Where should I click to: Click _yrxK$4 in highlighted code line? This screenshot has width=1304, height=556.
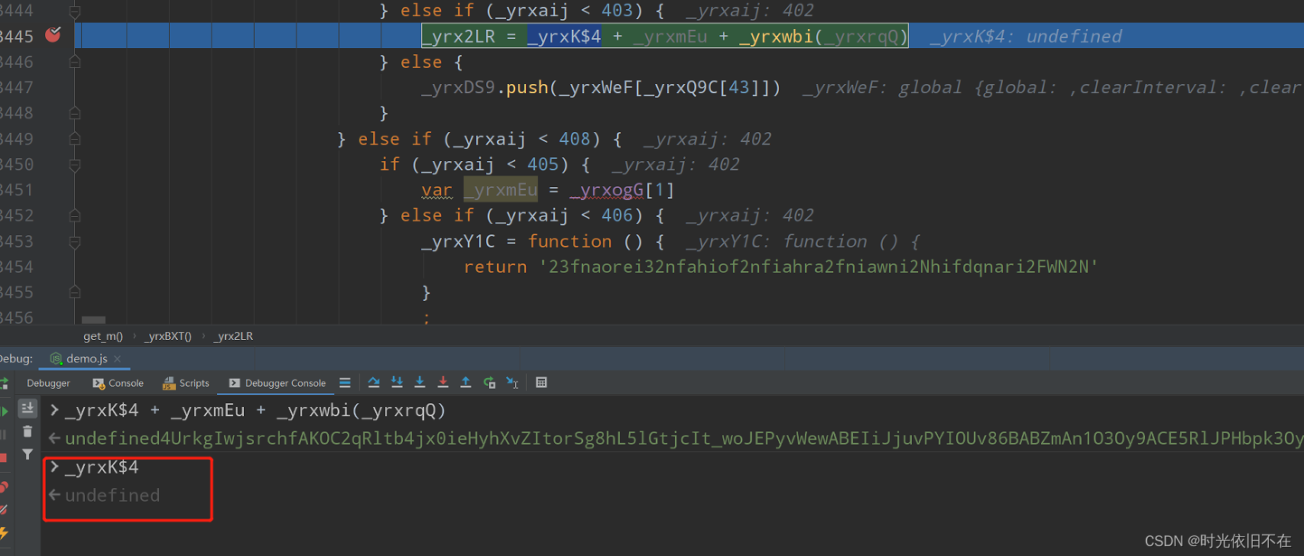[564, 37]
